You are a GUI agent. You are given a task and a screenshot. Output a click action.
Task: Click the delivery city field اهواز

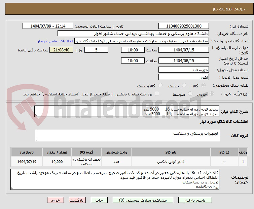click(x=184, y=77)
